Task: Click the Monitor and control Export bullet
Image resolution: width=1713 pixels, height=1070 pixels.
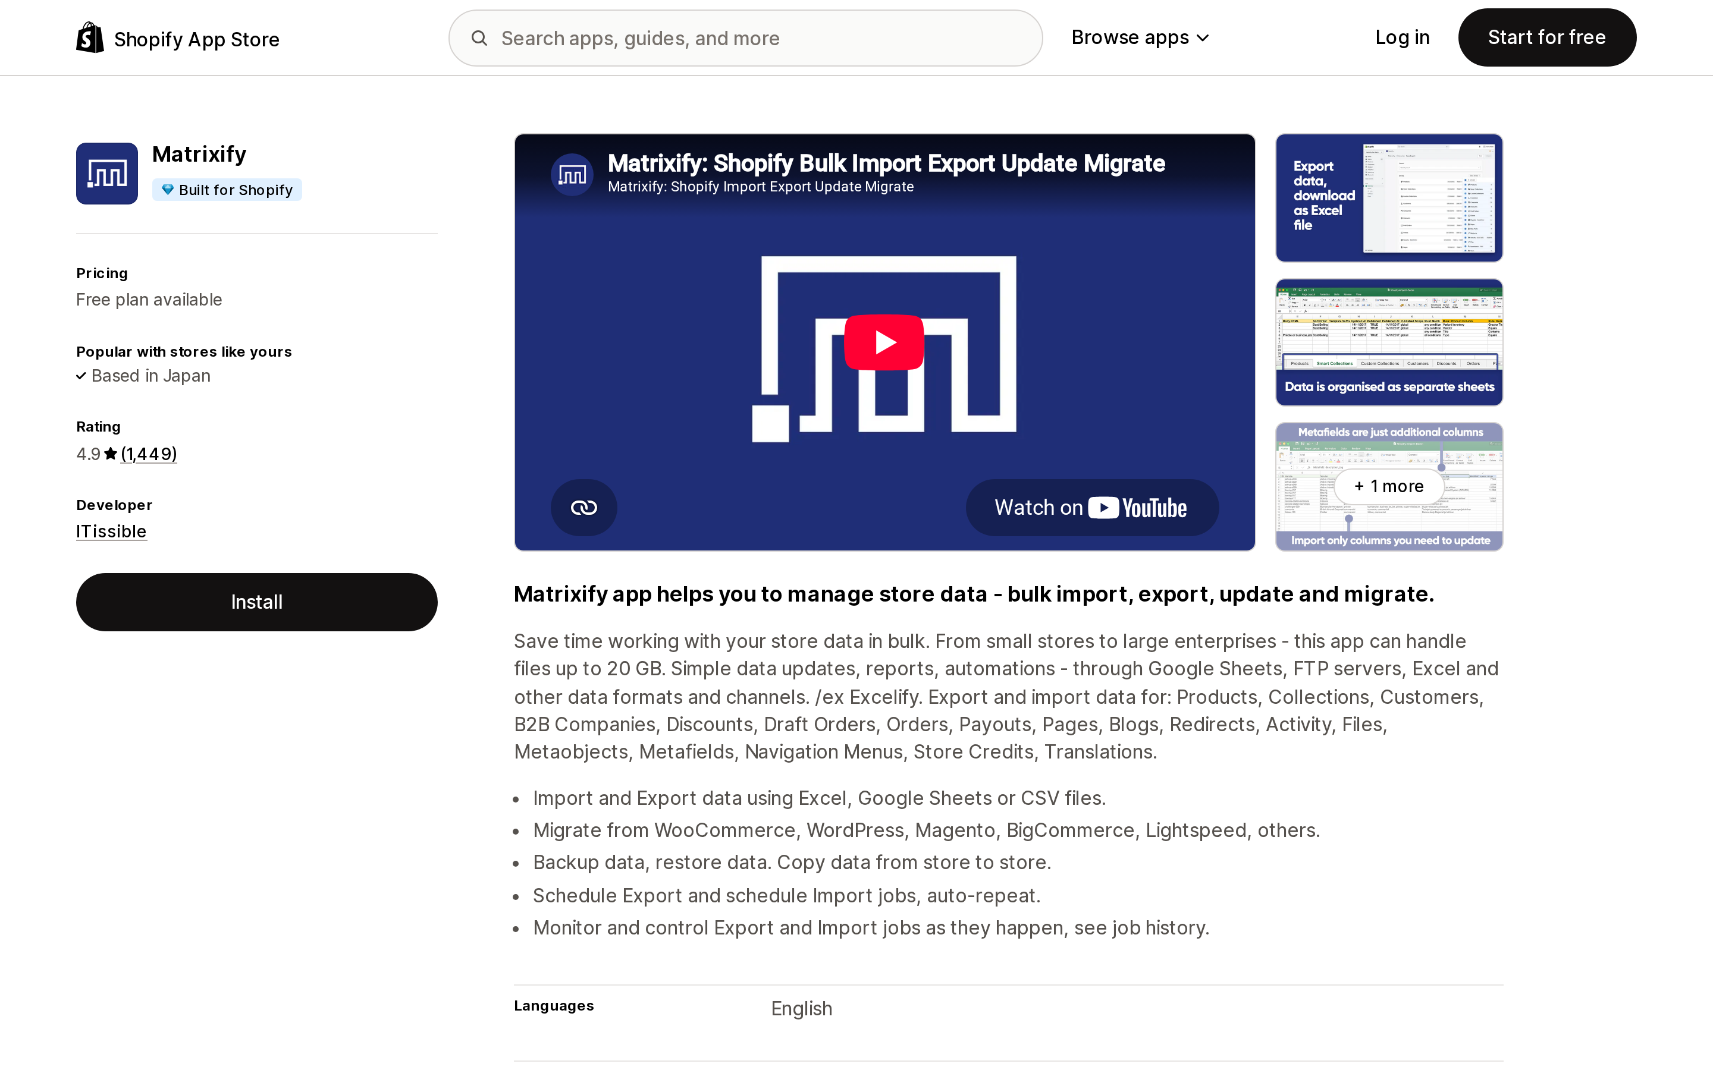Action: (x=871, y=928)
